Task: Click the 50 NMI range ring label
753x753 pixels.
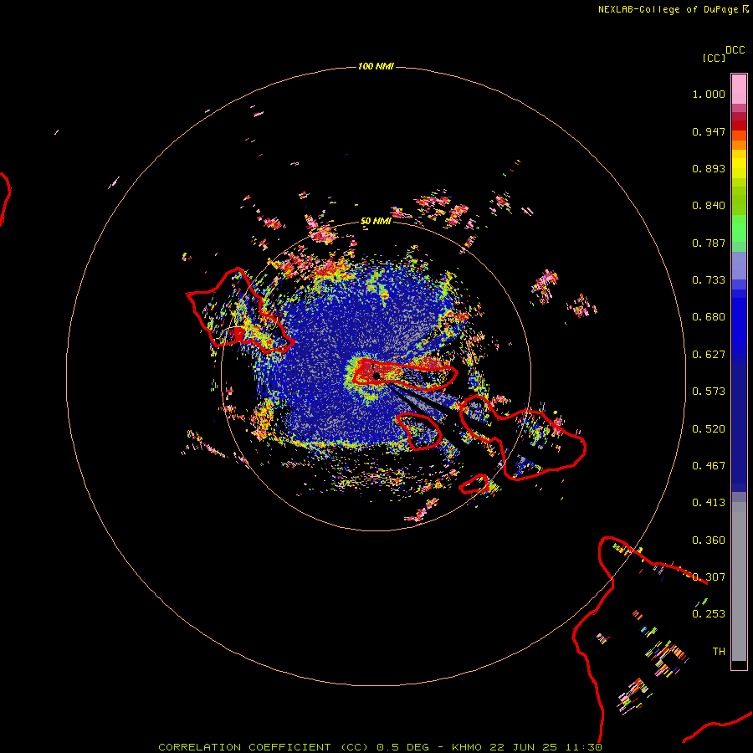Action: (x=376, y=221)
